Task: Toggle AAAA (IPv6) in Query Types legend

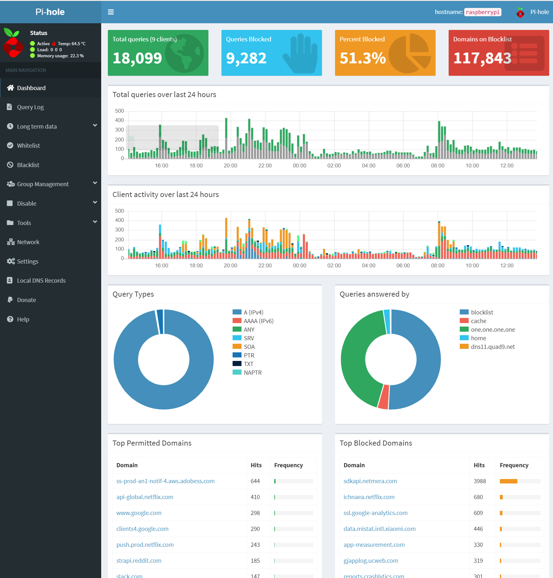Action: point(253,321)
